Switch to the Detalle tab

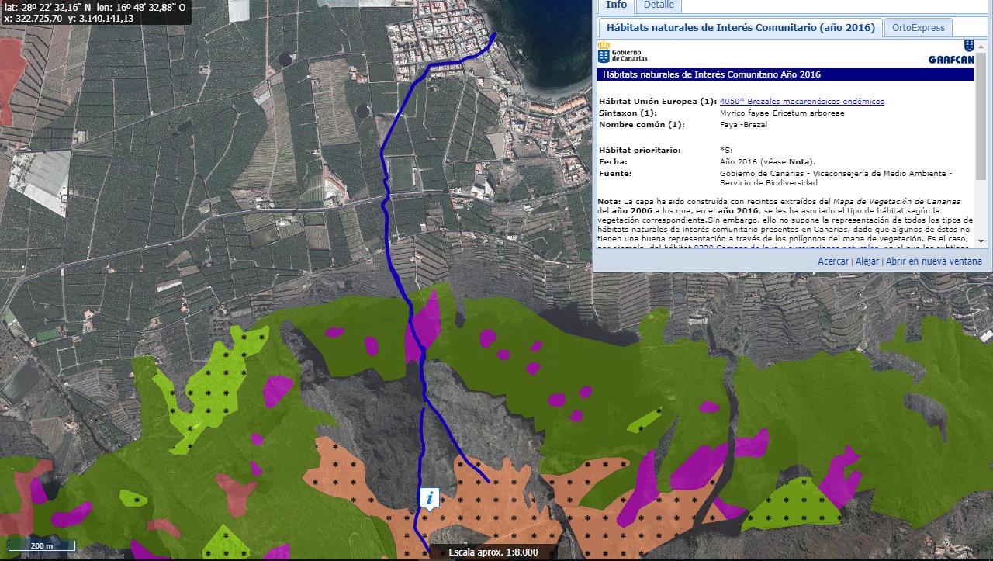tap(659, 5)
